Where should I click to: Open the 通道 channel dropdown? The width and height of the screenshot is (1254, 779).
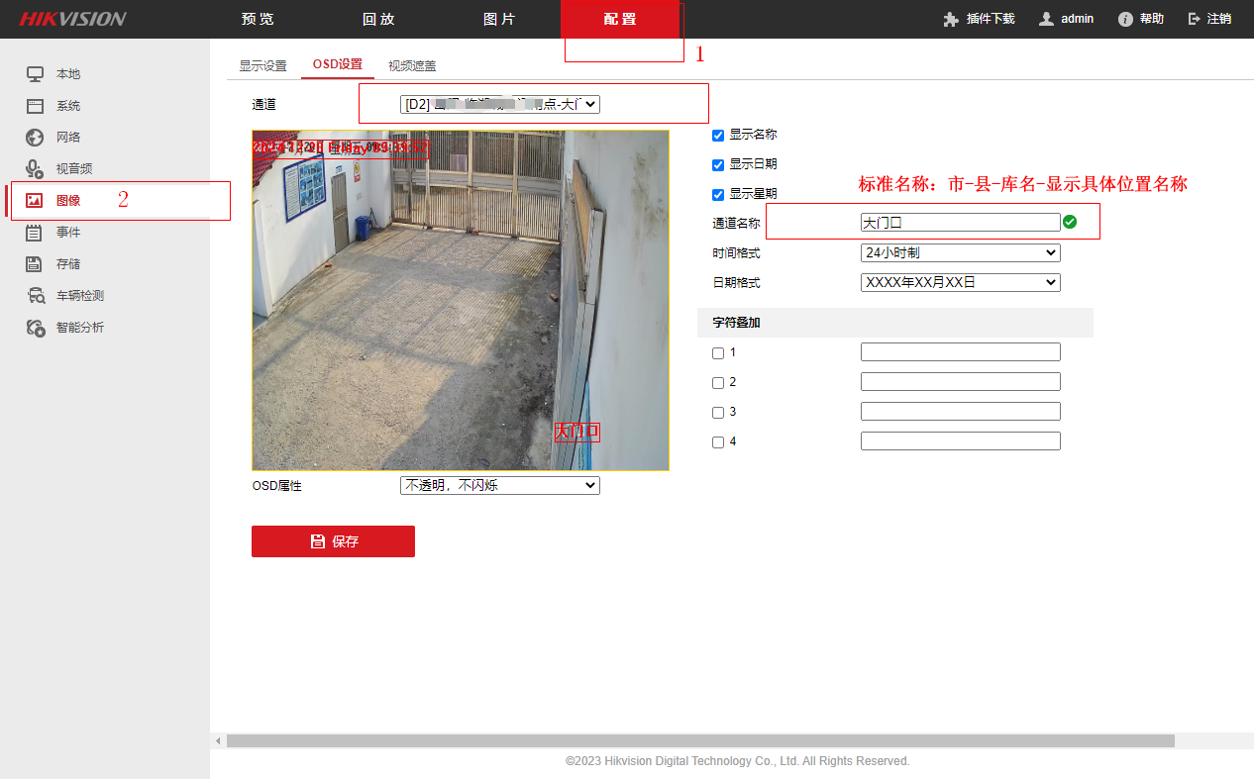[500, 104]
